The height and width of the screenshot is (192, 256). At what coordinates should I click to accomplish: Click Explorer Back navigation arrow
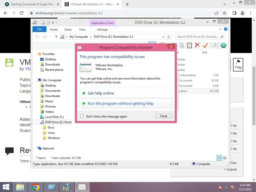(37, 37)
